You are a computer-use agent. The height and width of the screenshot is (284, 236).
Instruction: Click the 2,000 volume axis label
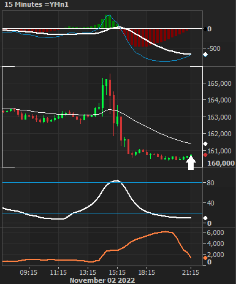tap(216, 255)
